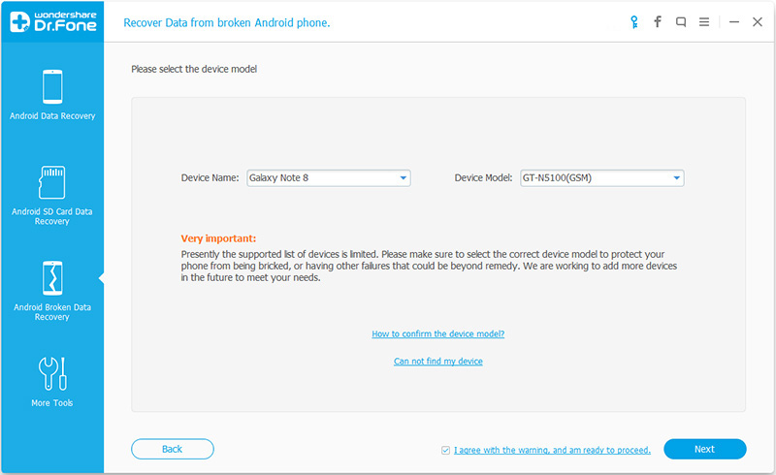
Task: Click the Galaxy Note 8 combo box
Action: pos(329,178)
